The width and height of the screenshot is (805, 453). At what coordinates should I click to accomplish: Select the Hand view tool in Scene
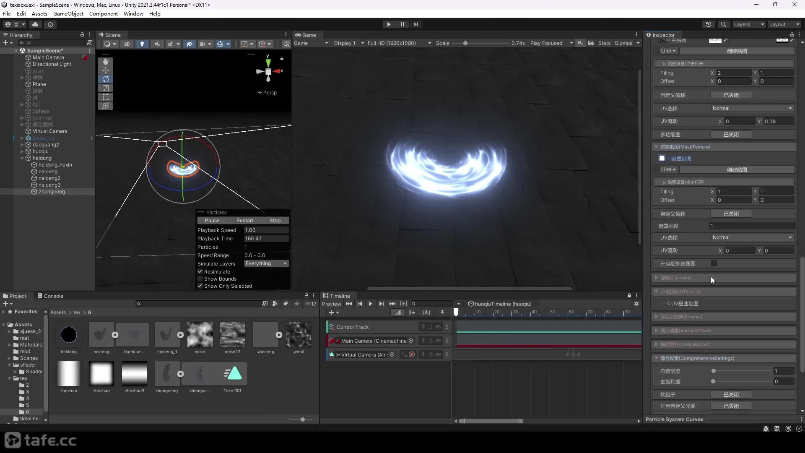click(105, 61)
